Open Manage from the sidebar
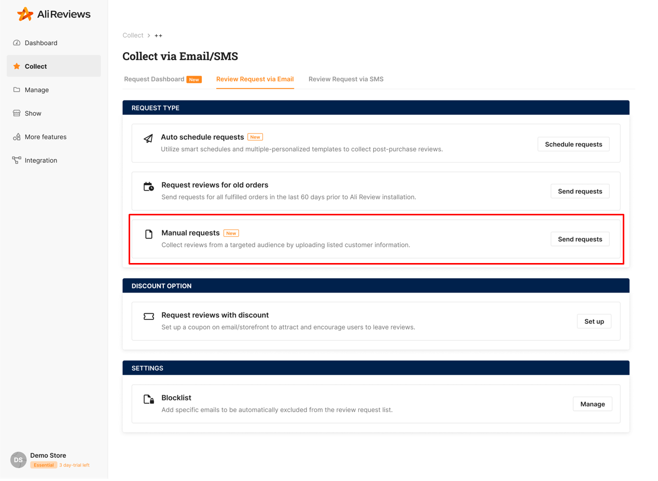Viewport: 658px width, 481px height. tap(17, 90)
